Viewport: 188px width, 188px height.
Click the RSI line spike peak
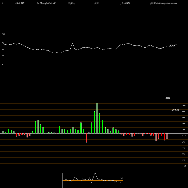click(73, 44)
